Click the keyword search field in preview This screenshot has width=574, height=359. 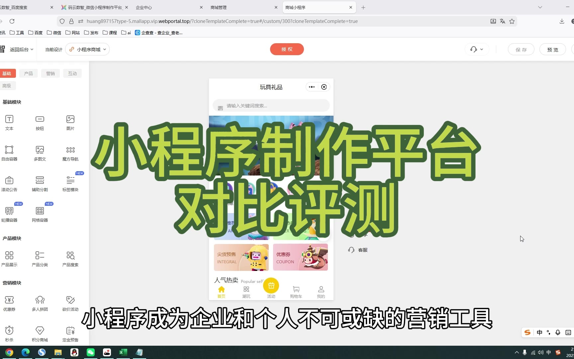[272, 106]
